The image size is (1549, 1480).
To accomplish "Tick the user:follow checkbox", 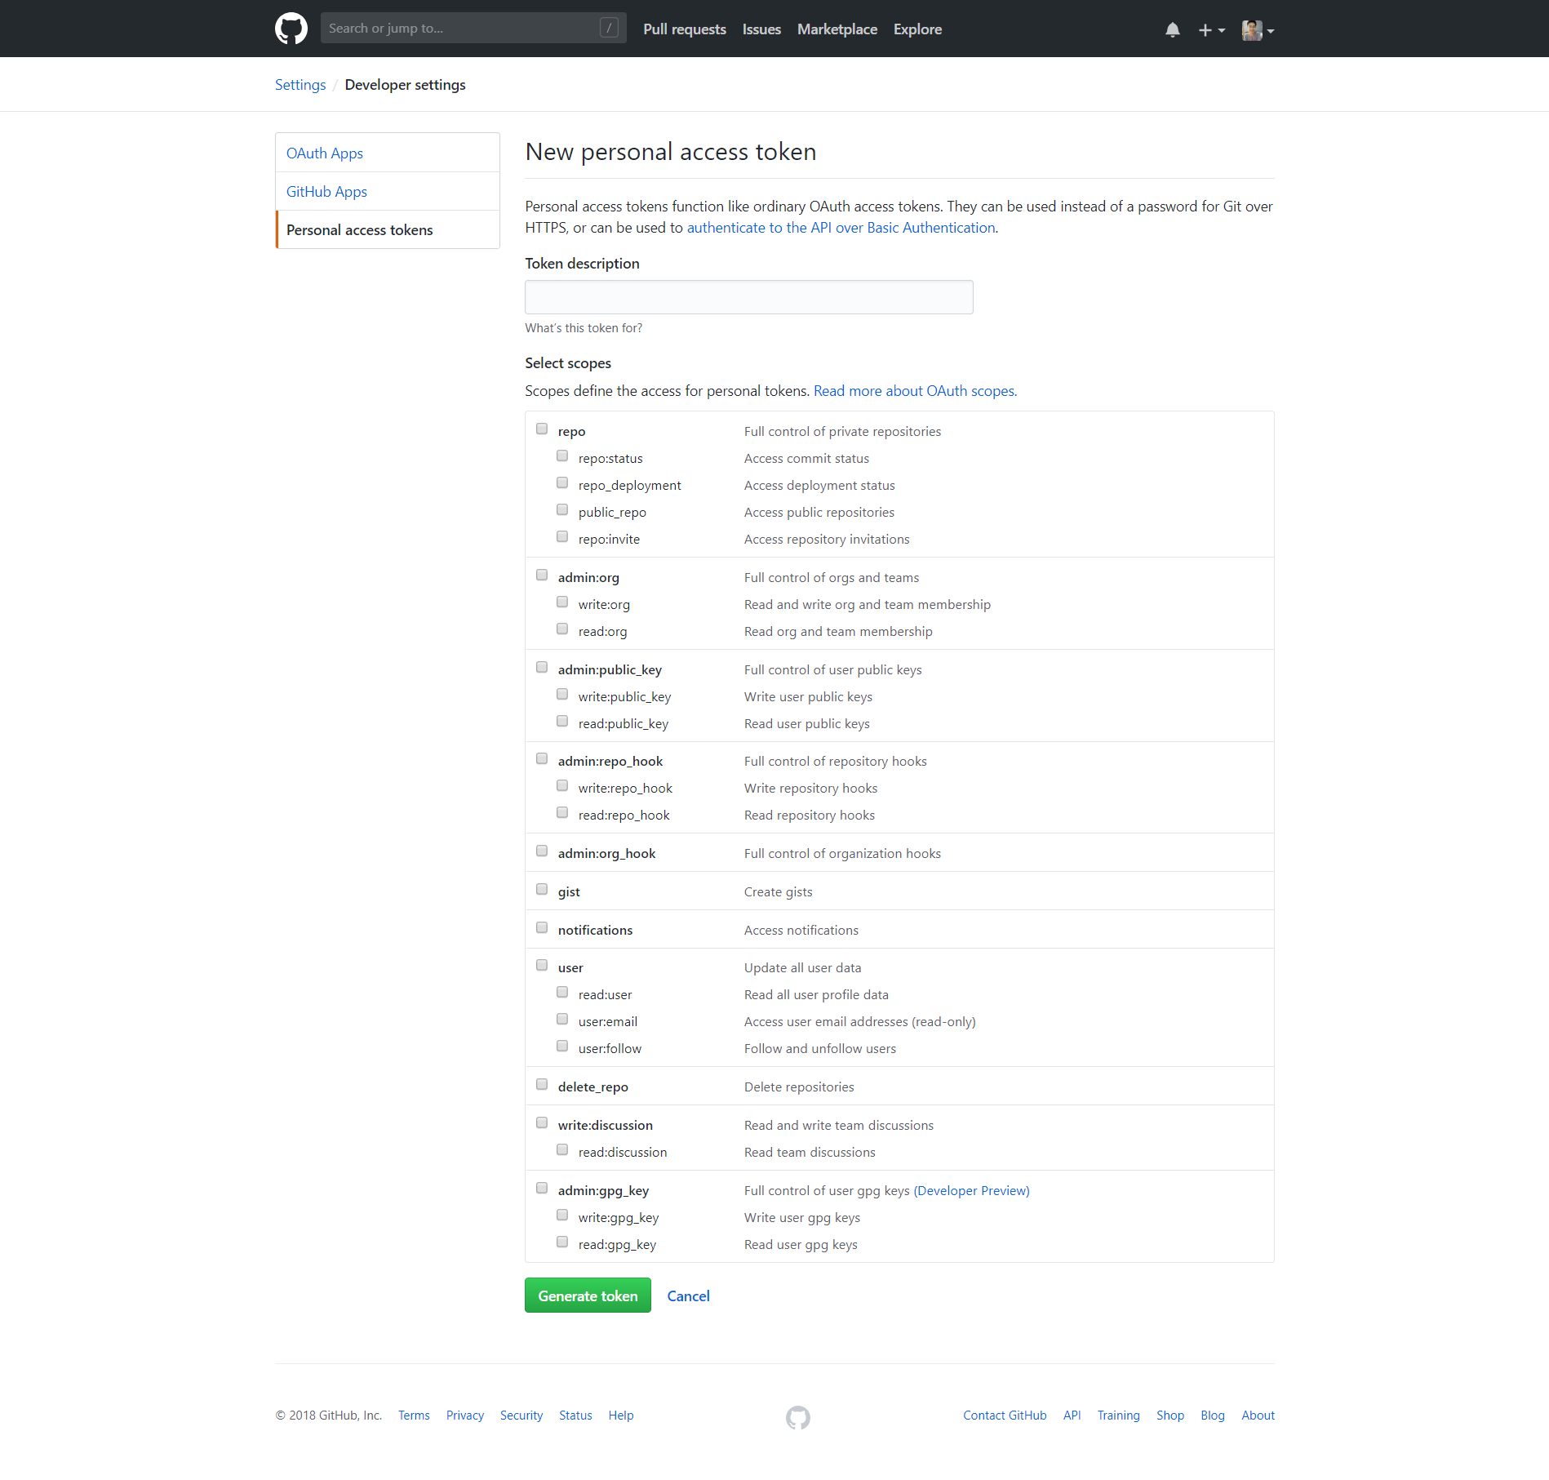I will [x=562, y=1047].
